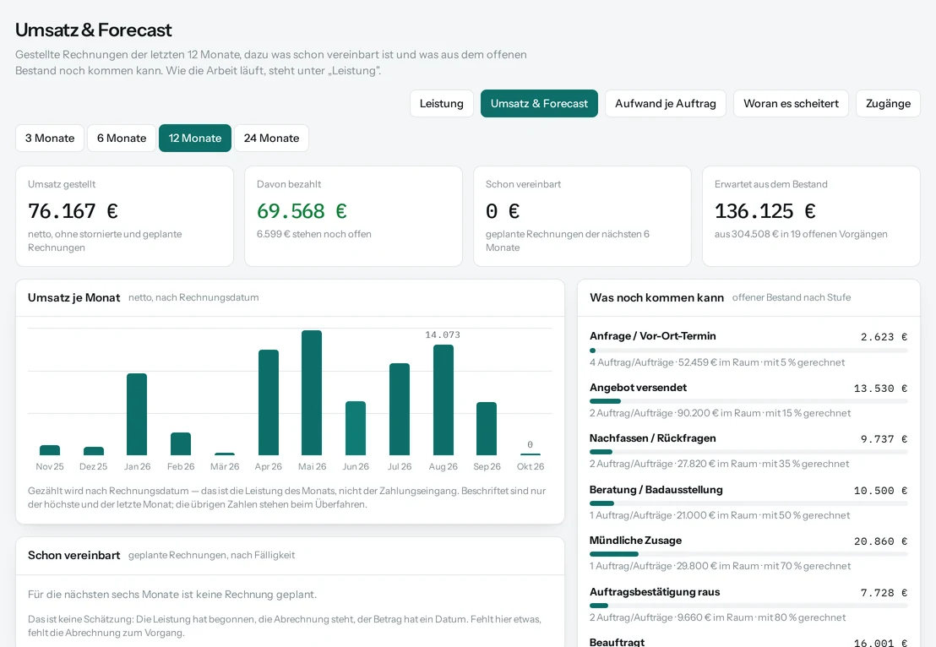Select the Aug 26 bar in the chart

point(443,400)
